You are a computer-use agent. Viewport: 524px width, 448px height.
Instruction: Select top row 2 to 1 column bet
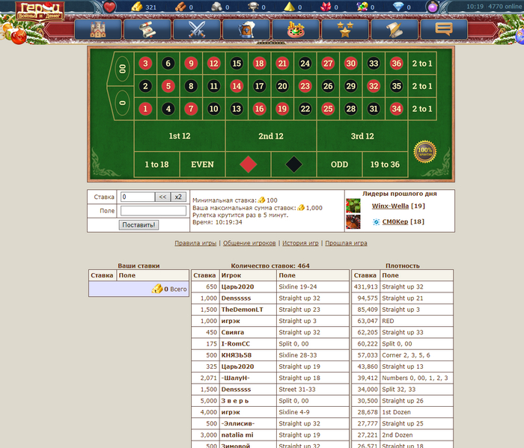[422, 64]
